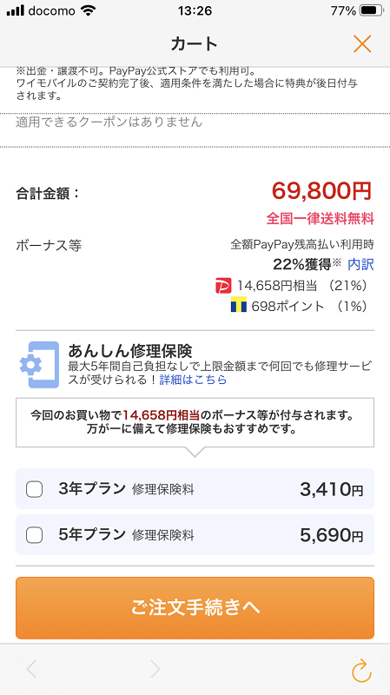Viewport: 390px width, 695px height.
Task: Open the 詳細はこちら insurance details link
Action: pos(193,380)
